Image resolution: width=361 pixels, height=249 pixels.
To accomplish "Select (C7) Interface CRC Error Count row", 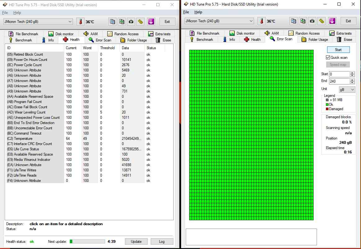I will pyautogui.click(x=85, y=144).
